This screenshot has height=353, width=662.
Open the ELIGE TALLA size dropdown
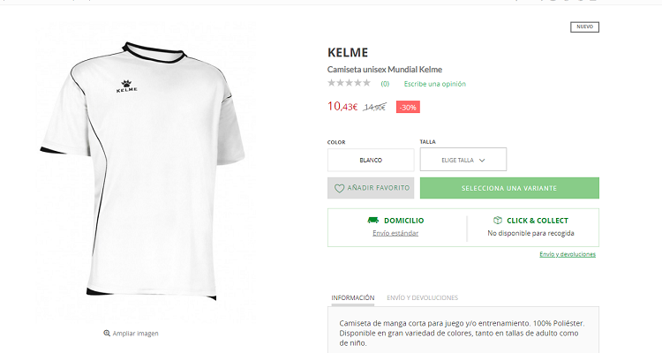point(463,160)
